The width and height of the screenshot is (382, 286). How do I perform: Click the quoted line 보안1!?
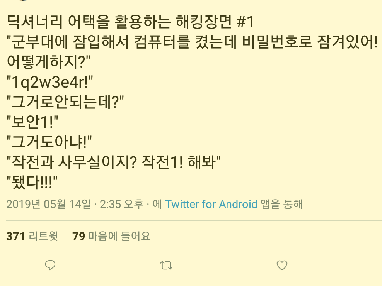pos(32,122)
